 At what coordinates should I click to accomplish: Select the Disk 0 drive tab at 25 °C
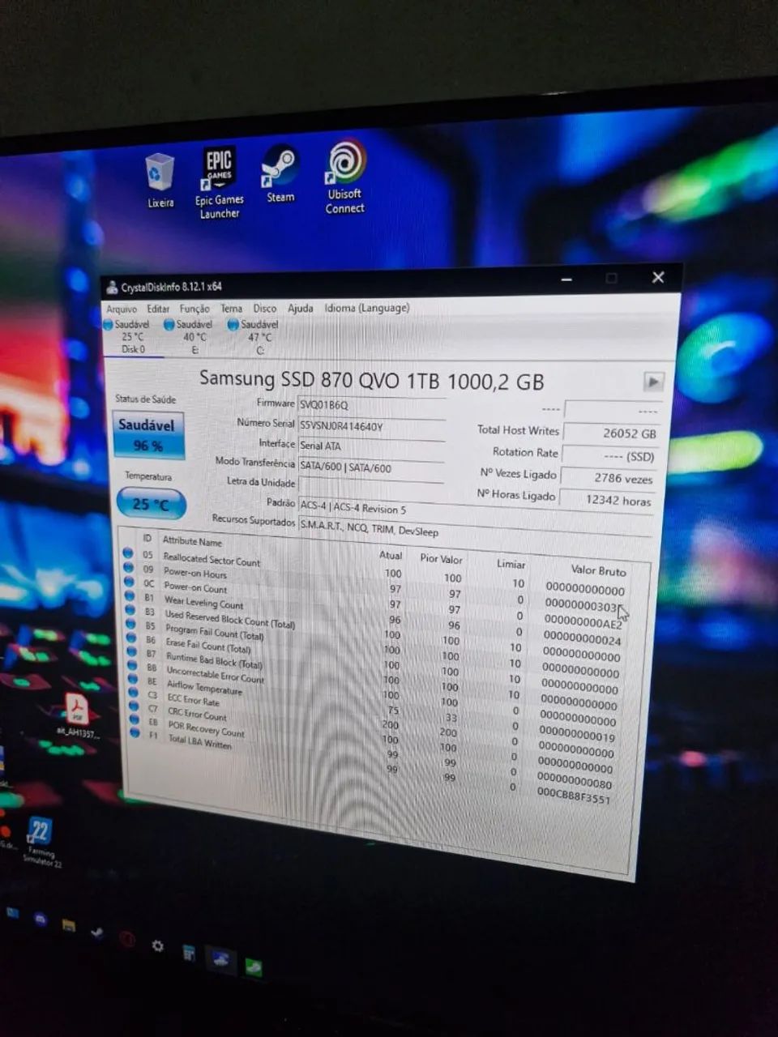(131, 337)
